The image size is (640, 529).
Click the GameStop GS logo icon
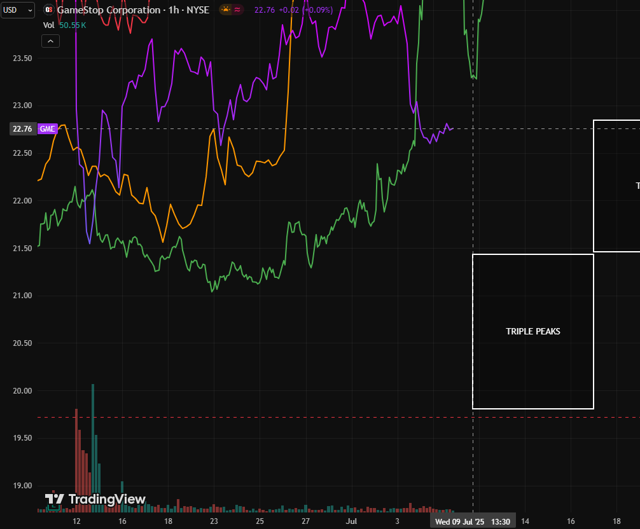click(x=49, y=10)
